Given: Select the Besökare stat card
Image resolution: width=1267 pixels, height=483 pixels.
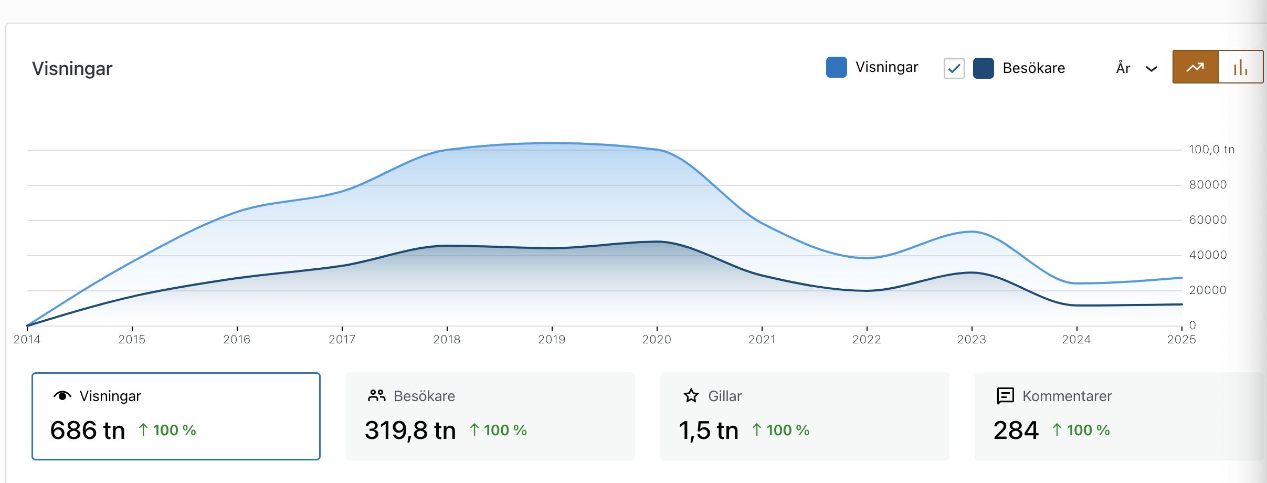Looking at the screenshot, I should tap(490, 416).
